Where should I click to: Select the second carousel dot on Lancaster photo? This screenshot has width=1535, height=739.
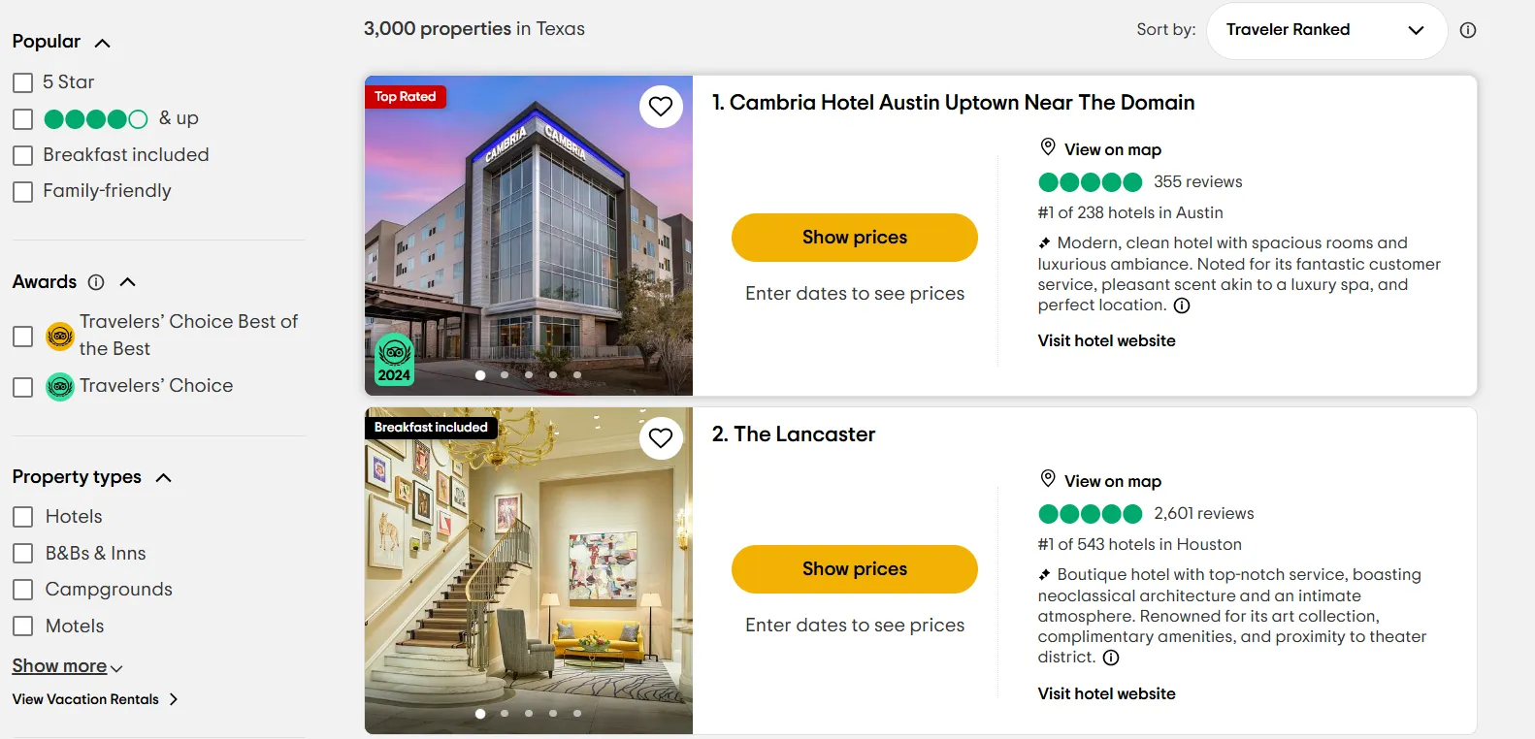tap(504, 713)
